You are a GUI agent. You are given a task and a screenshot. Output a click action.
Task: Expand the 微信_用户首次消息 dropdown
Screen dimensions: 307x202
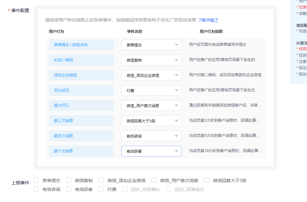pos(151,106)
